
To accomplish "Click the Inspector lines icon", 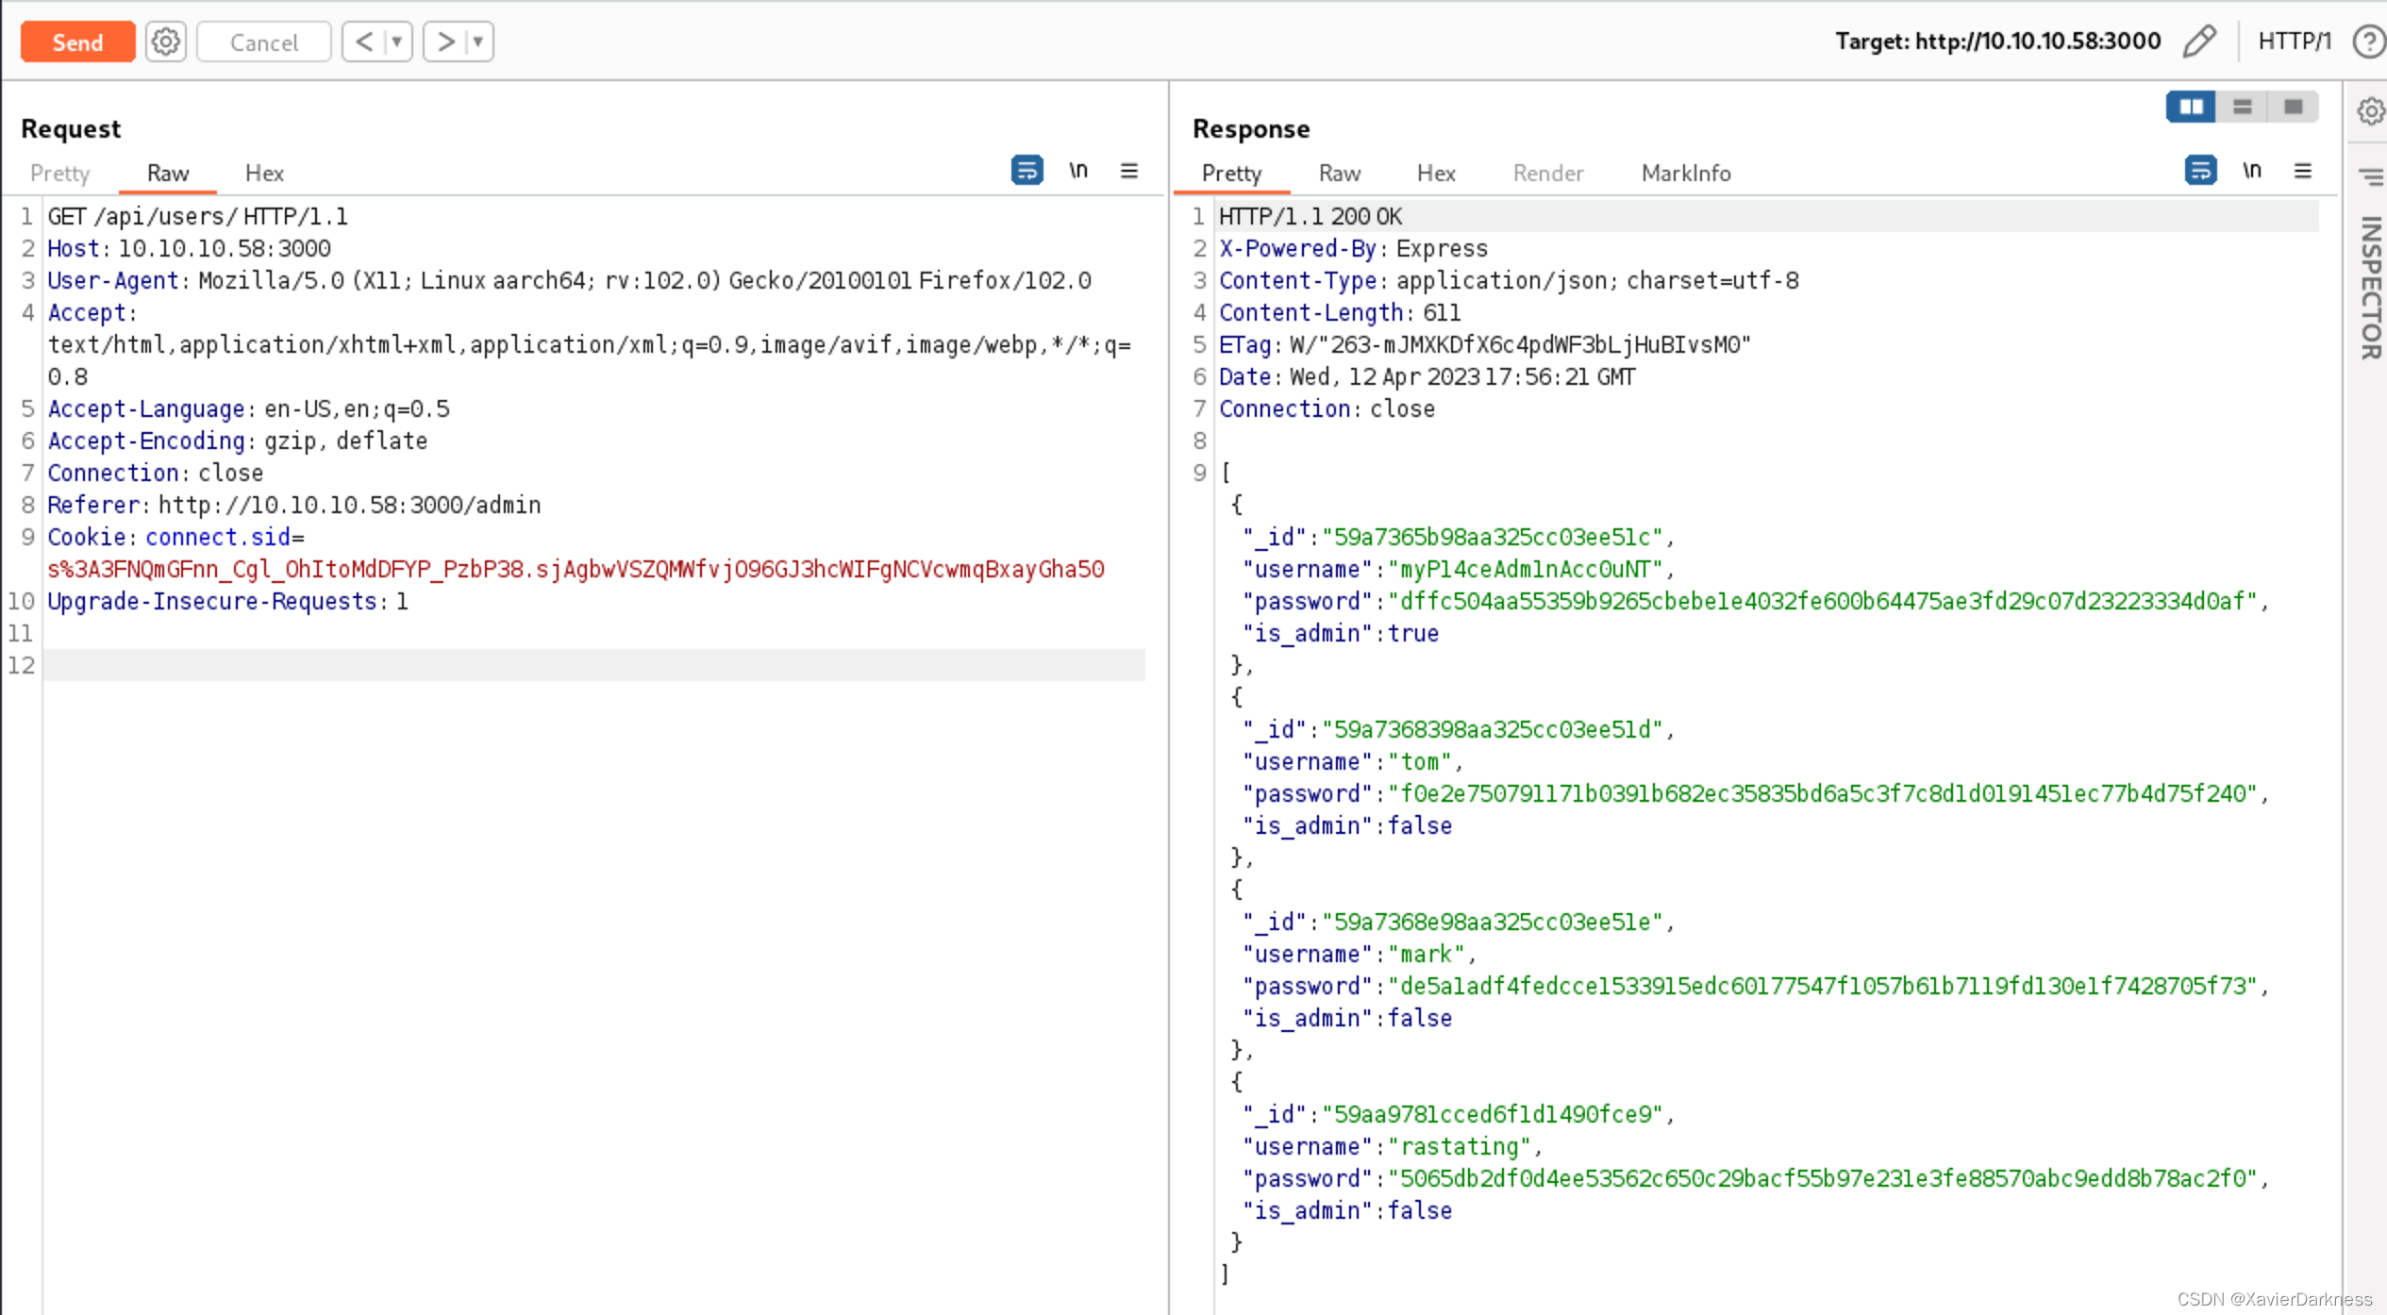I will (2371, 176).
